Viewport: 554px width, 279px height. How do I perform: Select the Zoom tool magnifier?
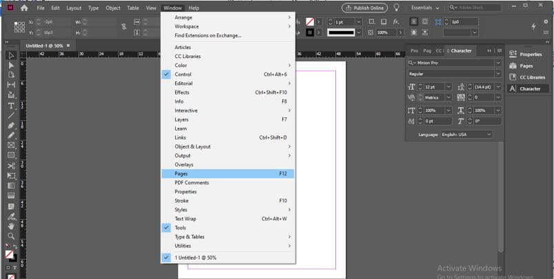[11, 236]
